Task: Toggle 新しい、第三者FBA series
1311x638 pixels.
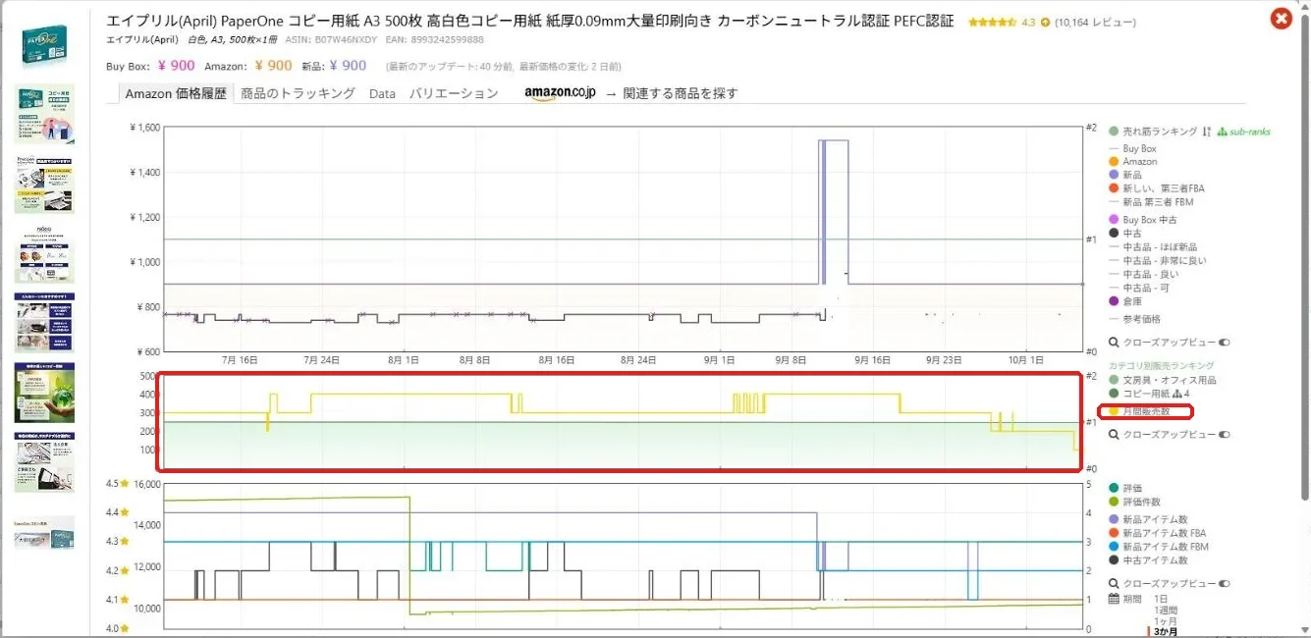Action: [1157, 188]
